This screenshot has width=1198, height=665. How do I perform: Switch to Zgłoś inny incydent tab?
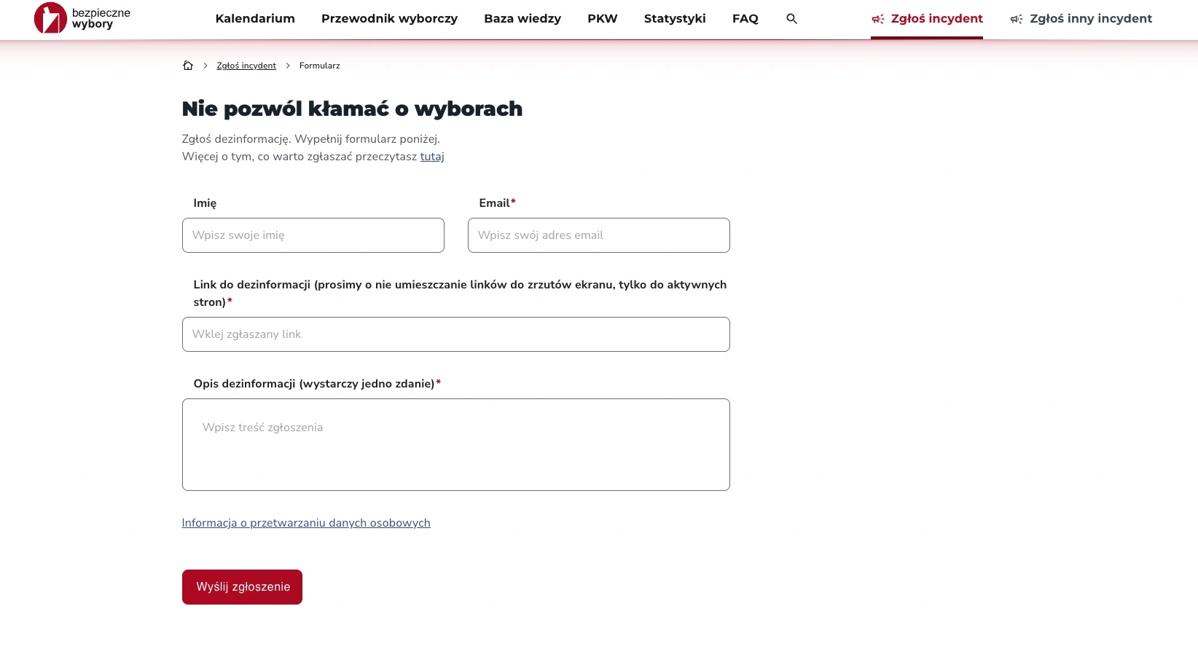pos(1081,19)
